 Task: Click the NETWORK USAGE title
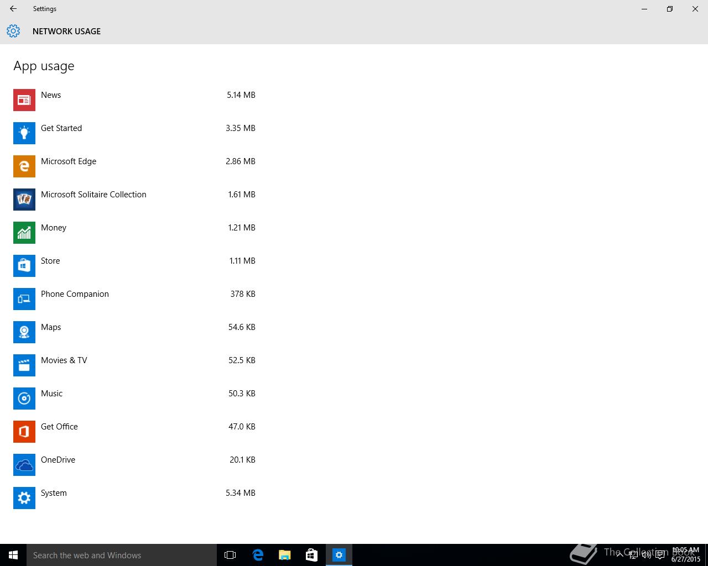(x=66, y=32)
